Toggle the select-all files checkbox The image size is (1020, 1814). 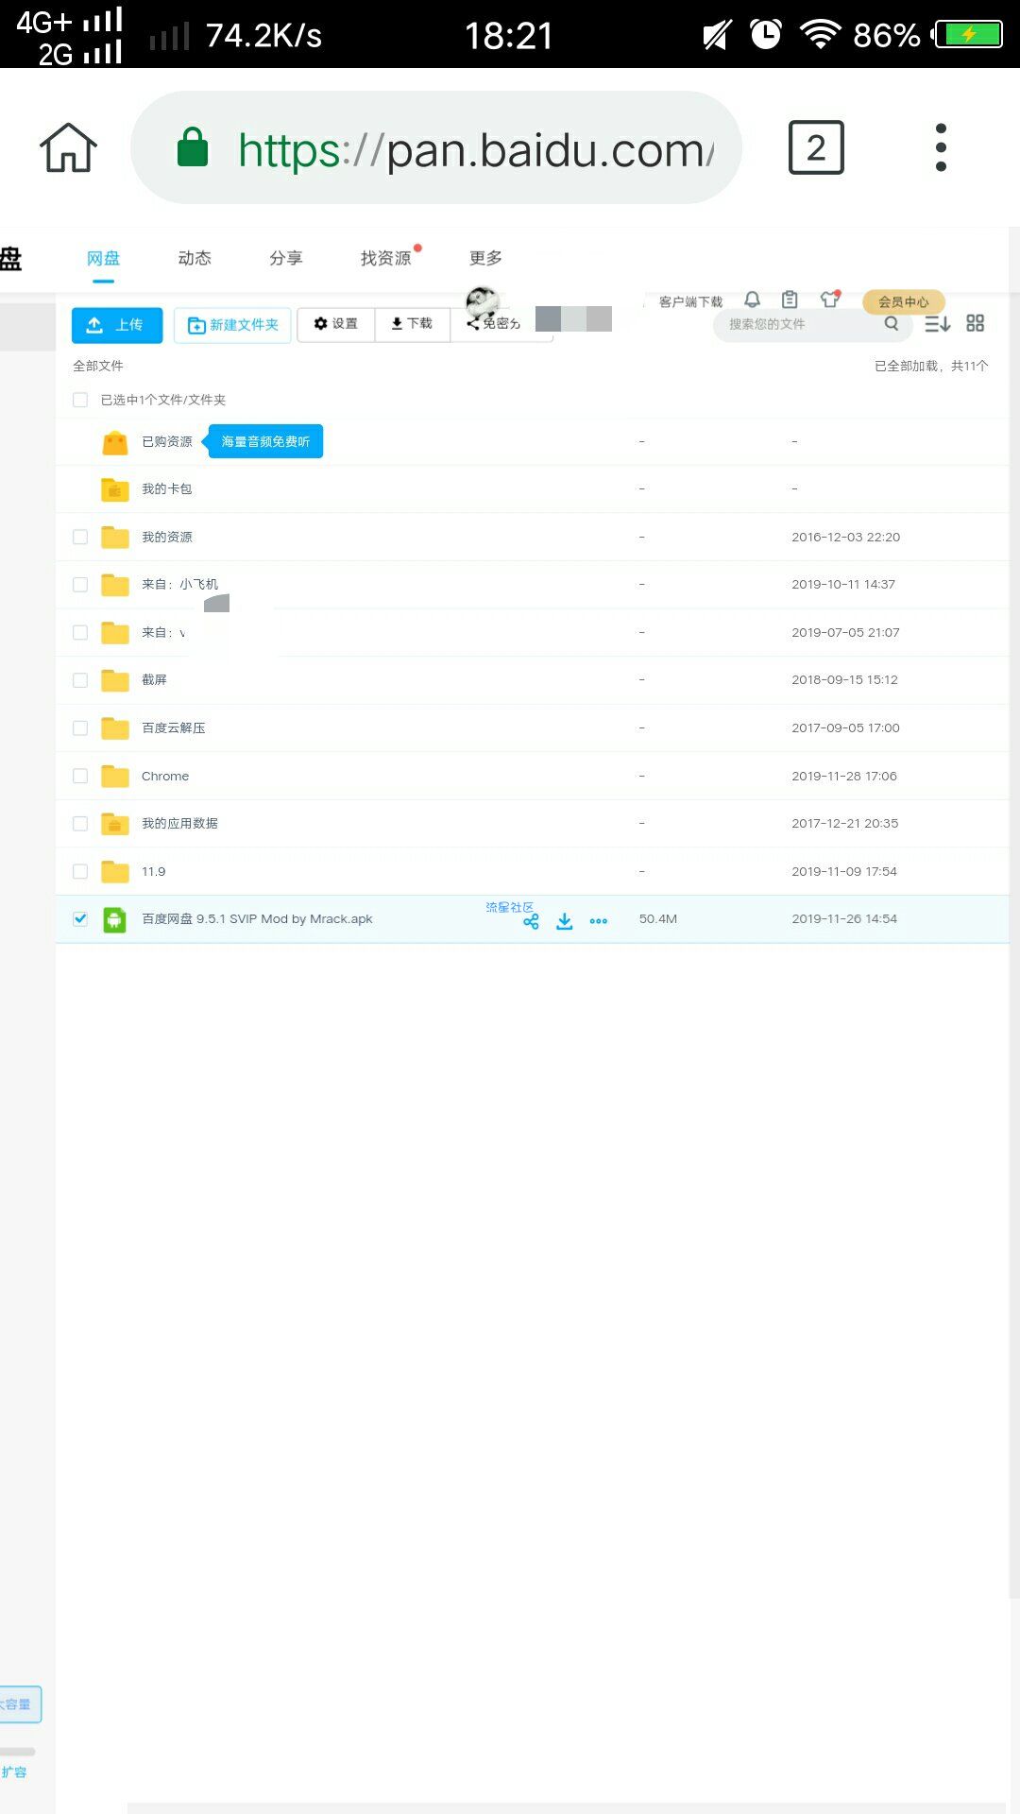point(80,400)
